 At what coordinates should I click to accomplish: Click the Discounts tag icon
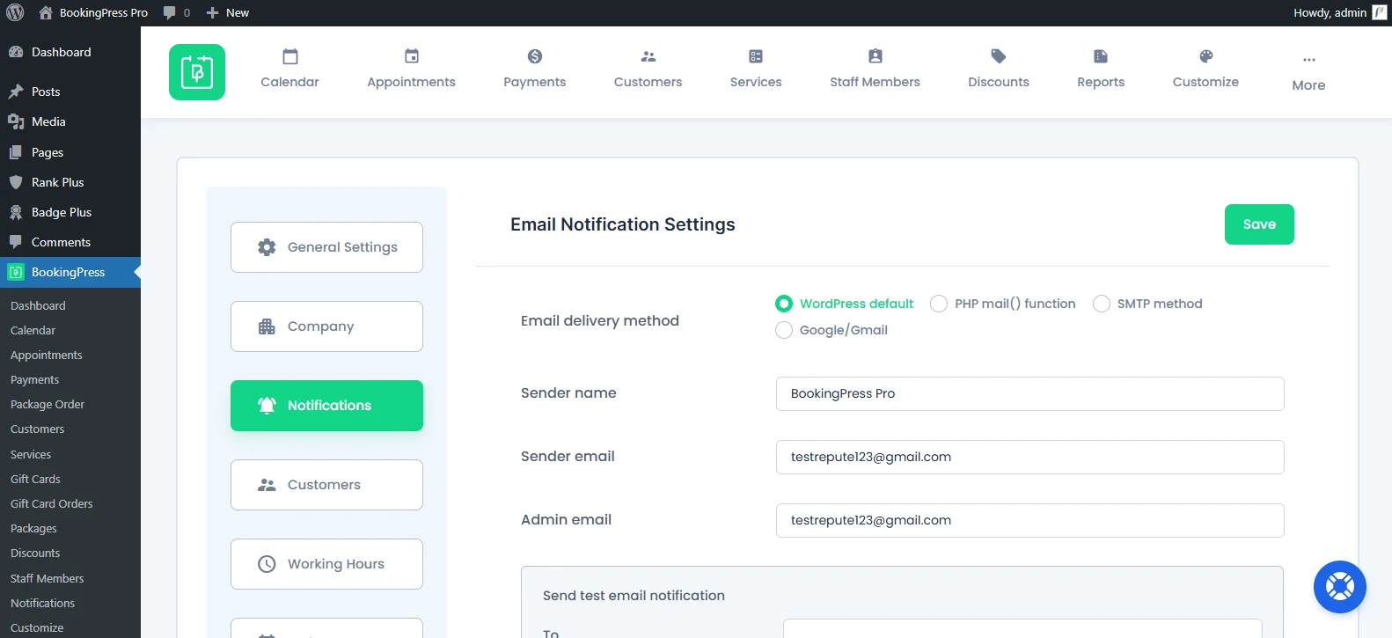pos(999,56)
